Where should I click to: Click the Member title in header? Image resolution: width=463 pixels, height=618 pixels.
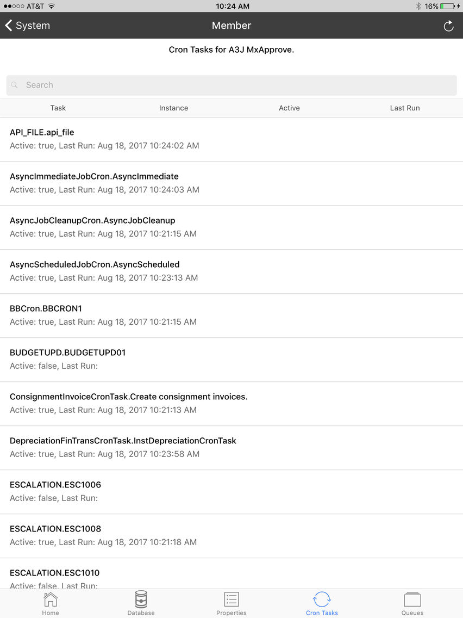231,26
